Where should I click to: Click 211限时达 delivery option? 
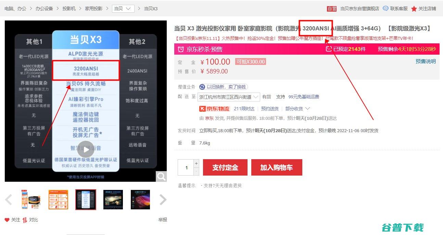tap(244, 109)
